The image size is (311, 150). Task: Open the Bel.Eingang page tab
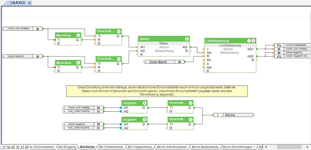67,147
